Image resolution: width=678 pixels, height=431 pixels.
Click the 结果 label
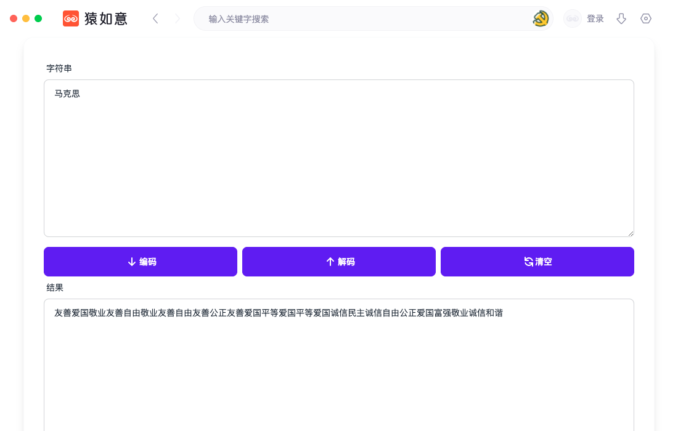pyautogui.click(x=55, y=288)
